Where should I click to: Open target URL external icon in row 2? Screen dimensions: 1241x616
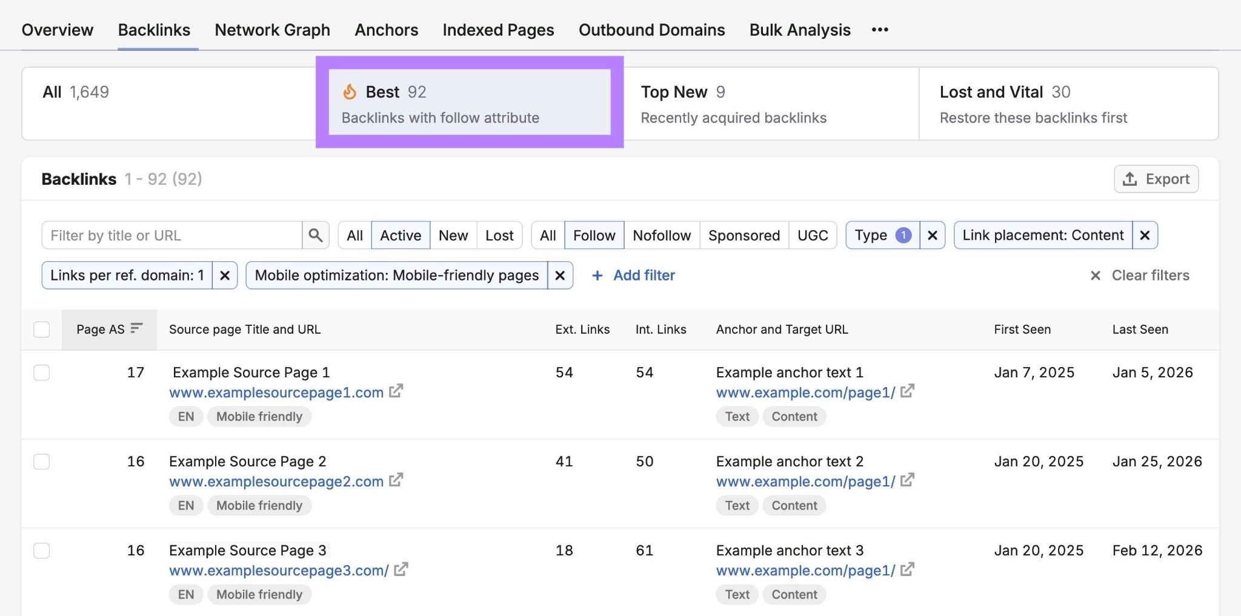coord(907,480)
